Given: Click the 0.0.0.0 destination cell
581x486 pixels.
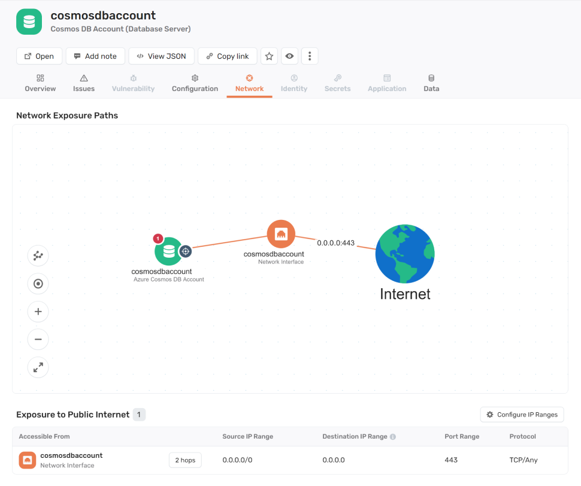Looking at the screenshot, I should (x=334, y=460).
